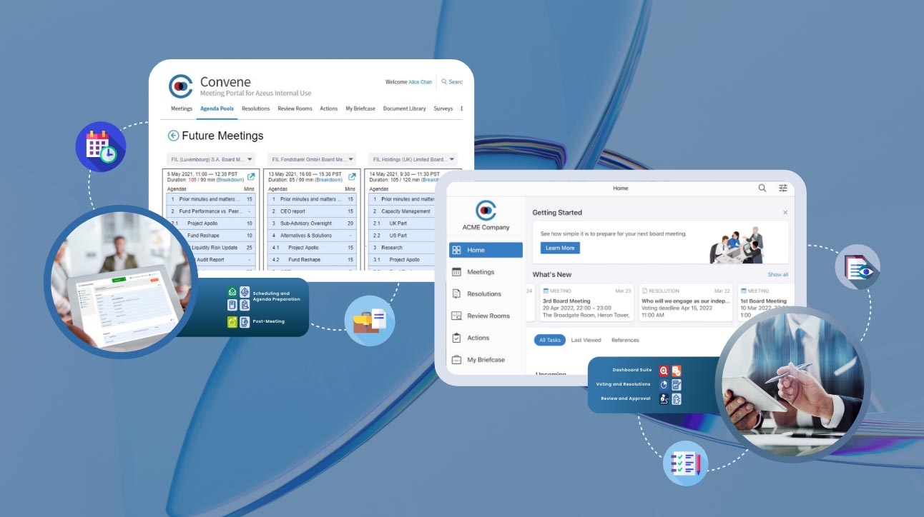Click the Dashboard Suite red magnifier icon
The image size is (924, 517).
click(x=663, y=369)
